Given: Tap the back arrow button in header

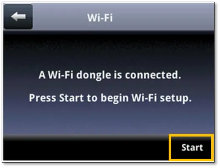Looking at the screenshot, I should point(18,16).
